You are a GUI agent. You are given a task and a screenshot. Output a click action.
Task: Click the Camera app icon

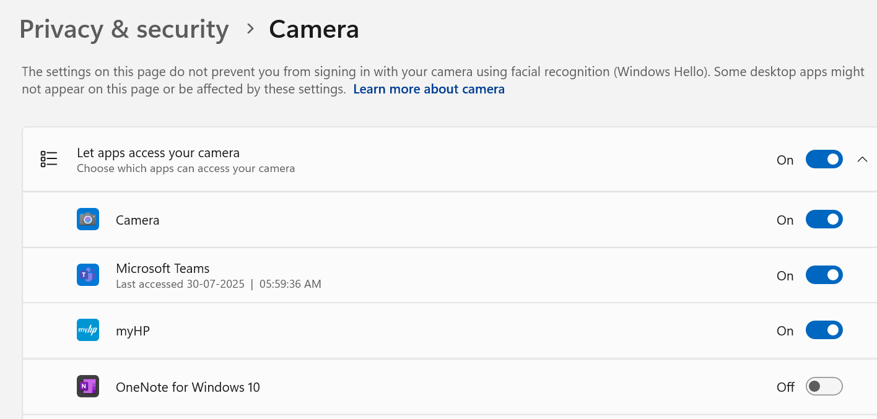pyautogui.click(x=88, y=220)
